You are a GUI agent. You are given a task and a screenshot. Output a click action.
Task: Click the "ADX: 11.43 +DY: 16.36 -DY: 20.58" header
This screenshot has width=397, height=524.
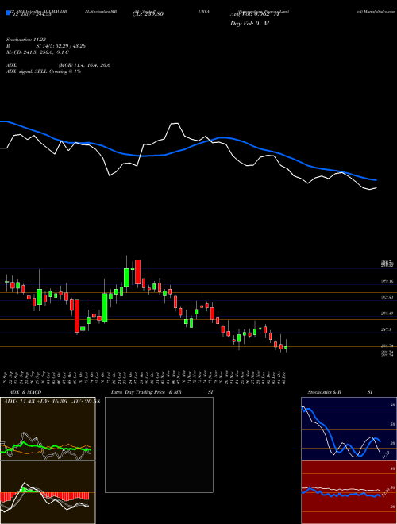(x=52, y=402)
